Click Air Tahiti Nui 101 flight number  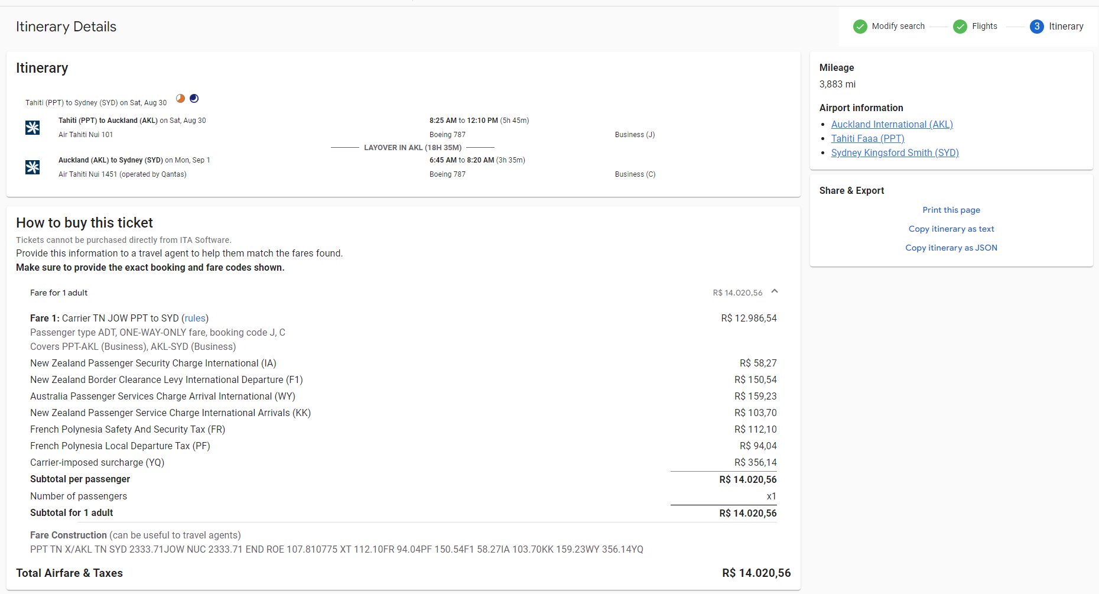tap(86, 135)
